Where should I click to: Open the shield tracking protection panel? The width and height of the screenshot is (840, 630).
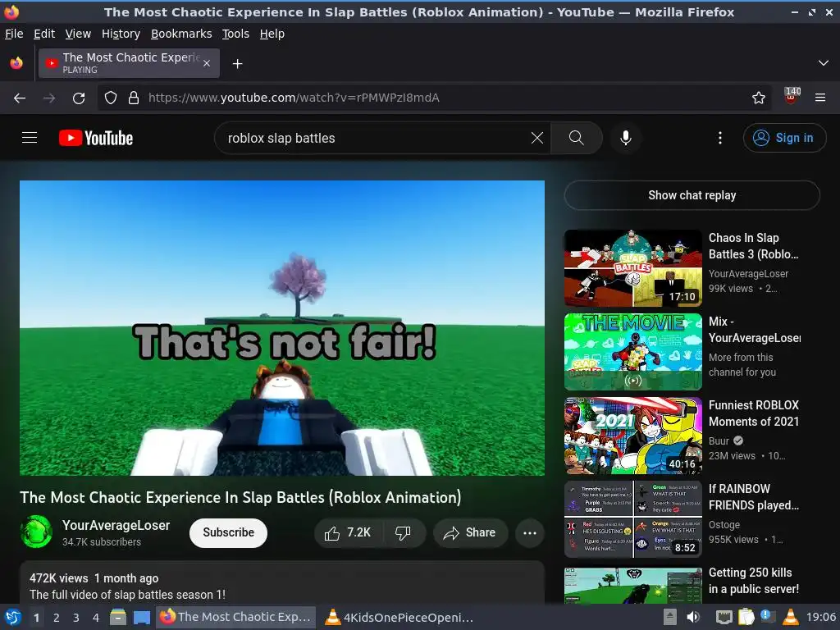click(x=111, y=98)
